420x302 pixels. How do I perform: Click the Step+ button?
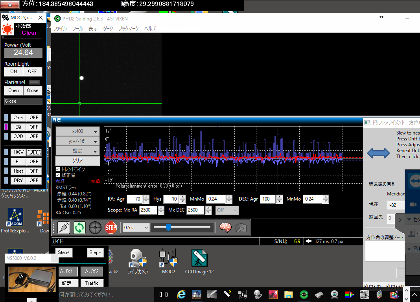64,252
